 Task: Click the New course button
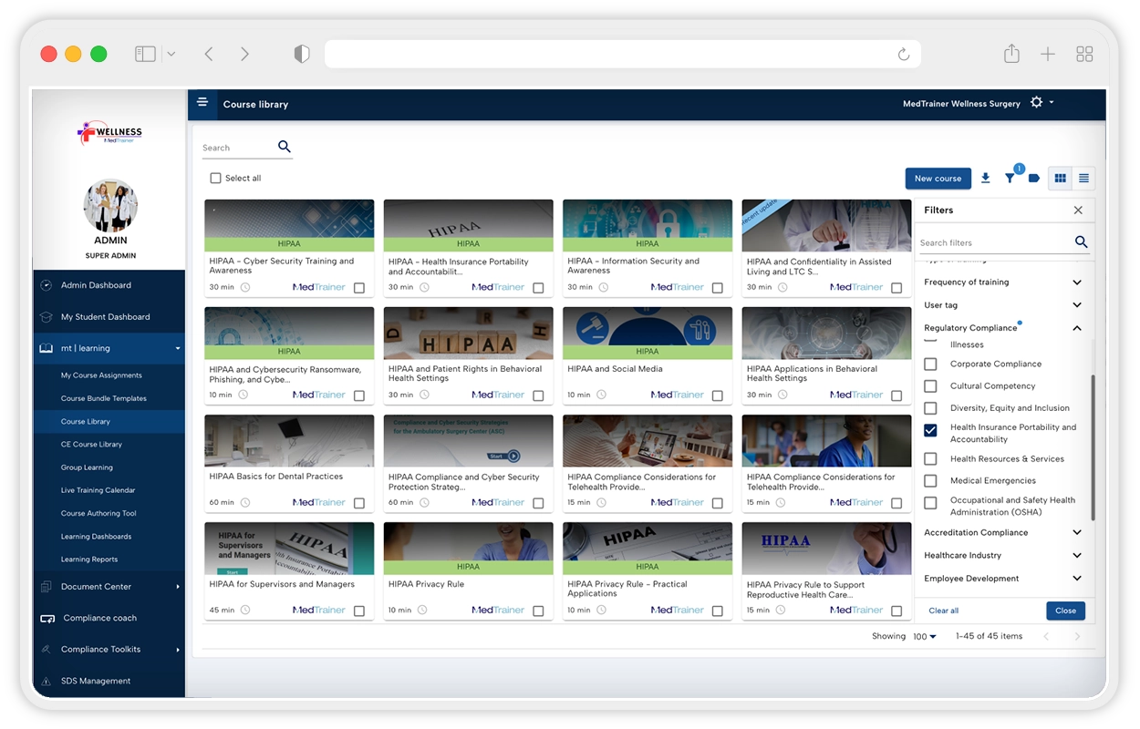click(938, 179)
